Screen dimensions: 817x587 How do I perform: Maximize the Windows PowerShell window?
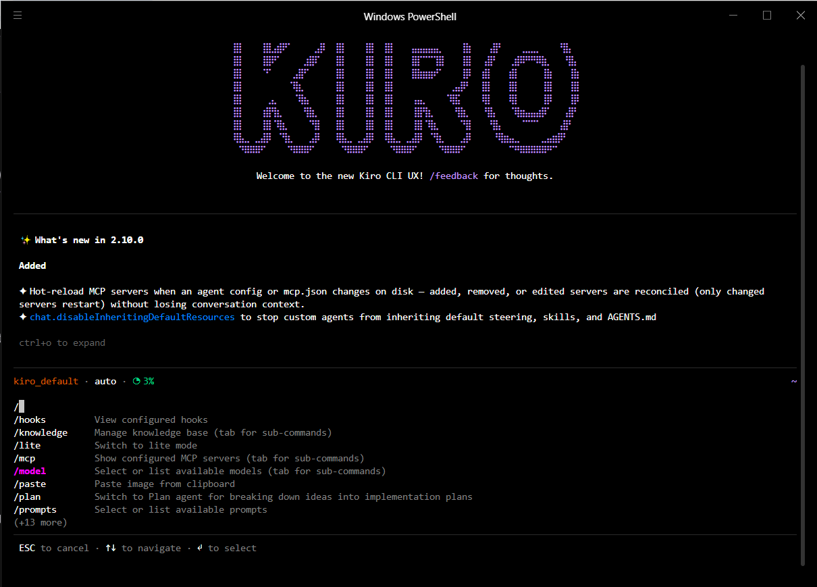(767, 16)
